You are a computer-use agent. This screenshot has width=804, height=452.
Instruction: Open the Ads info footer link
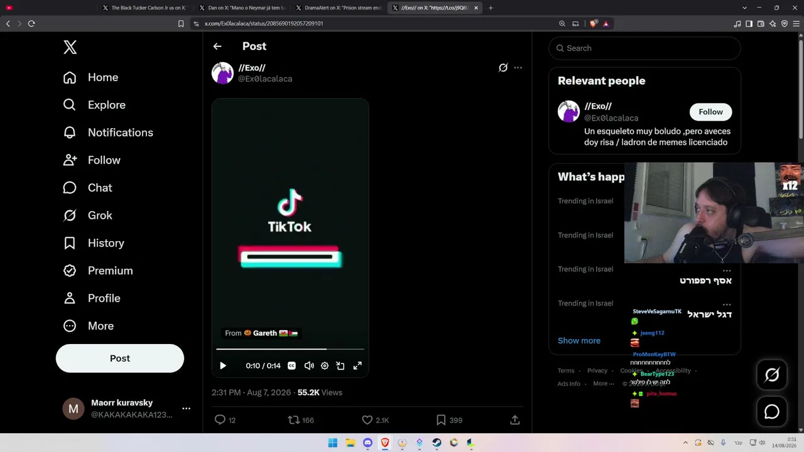tap(569, 384)
